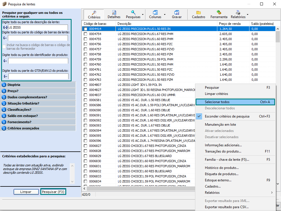Check the box for row 0006593
This screenshot has width=281, height=211.
pos(85,125)
